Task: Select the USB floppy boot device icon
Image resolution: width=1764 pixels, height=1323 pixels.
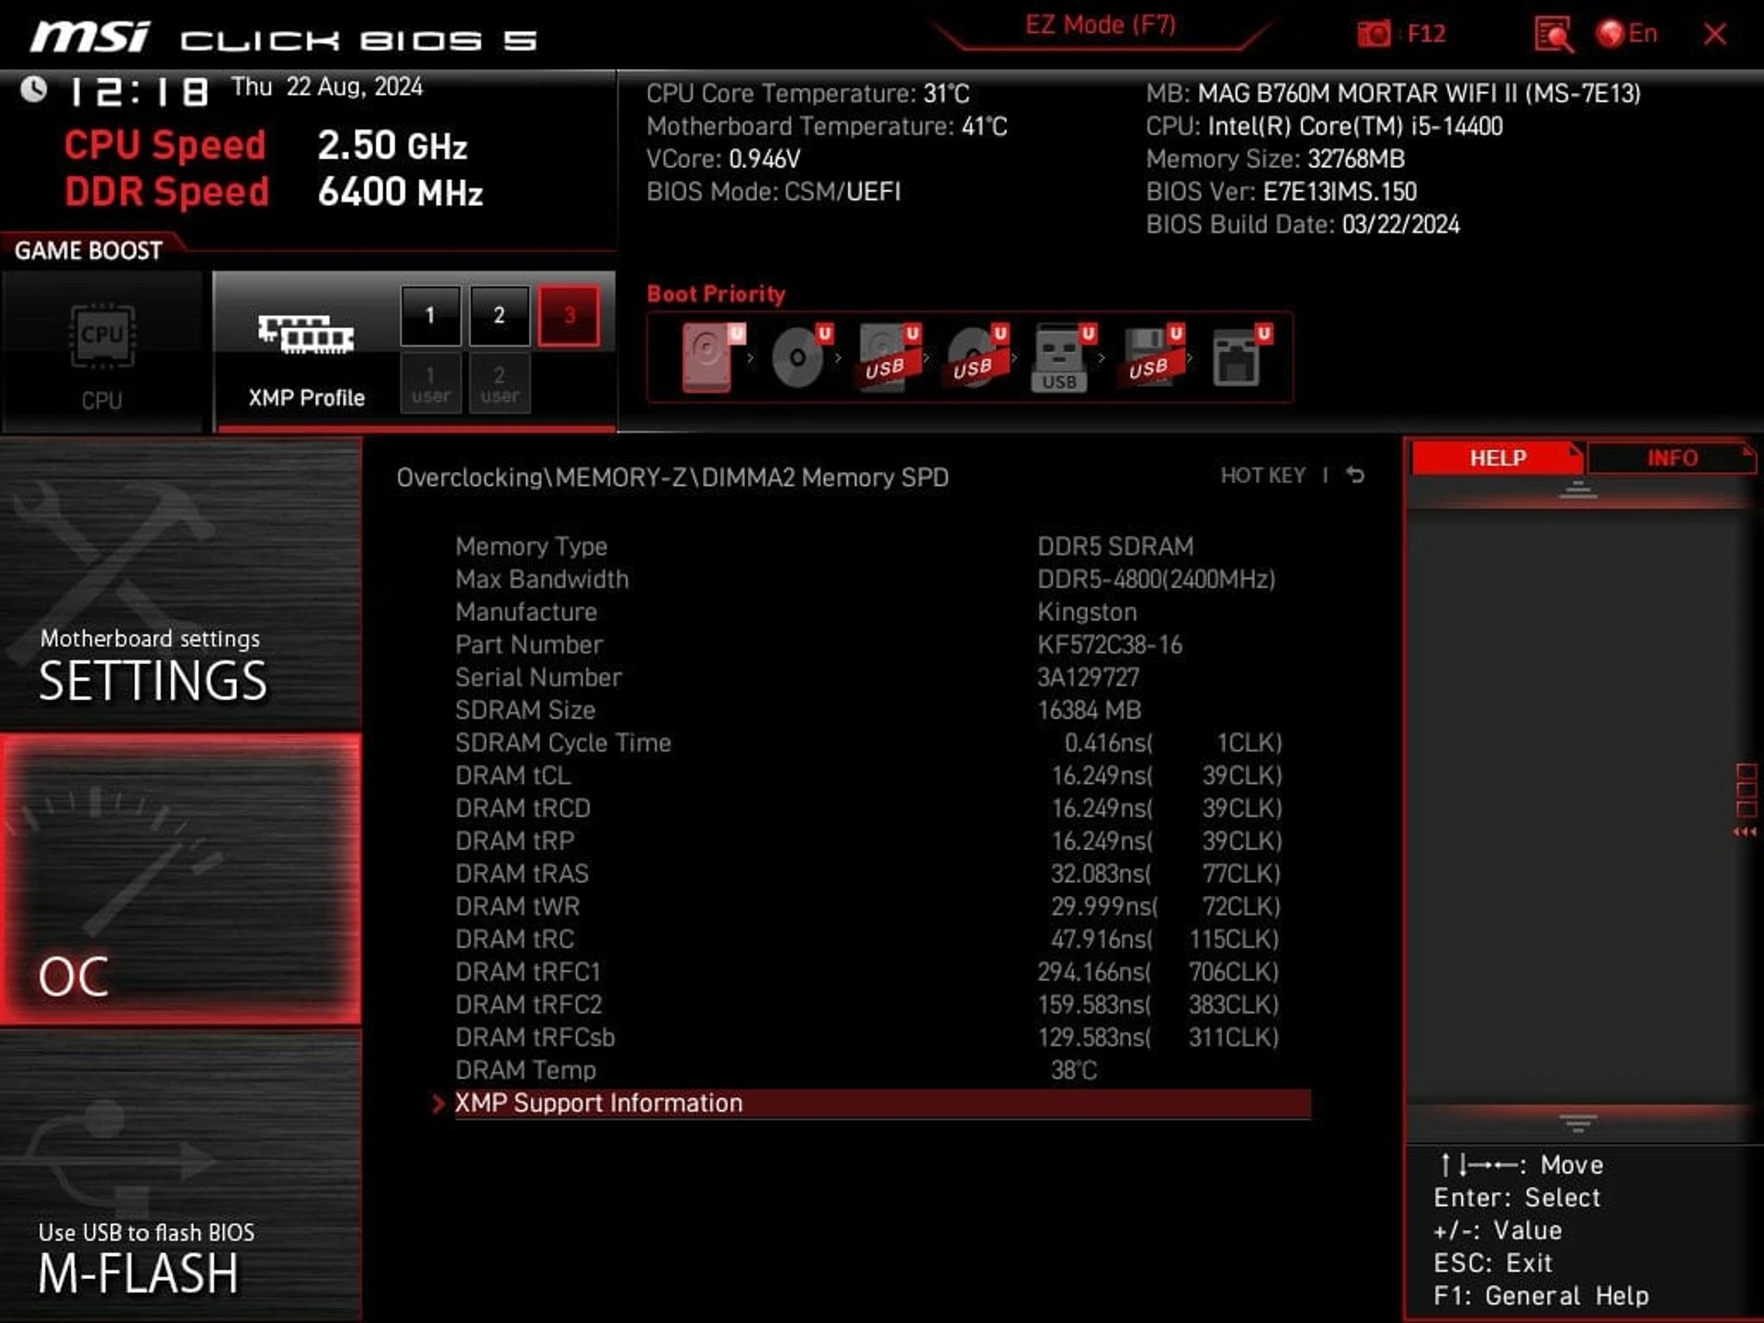Action: 1152,356
